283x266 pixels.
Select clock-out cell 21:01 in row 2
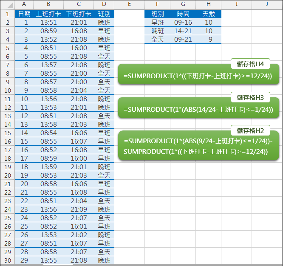pyautogui.click(x=79, y=23)
